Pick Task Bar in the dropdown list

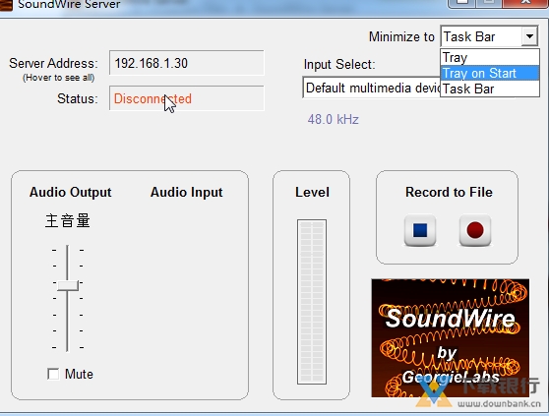490,89
